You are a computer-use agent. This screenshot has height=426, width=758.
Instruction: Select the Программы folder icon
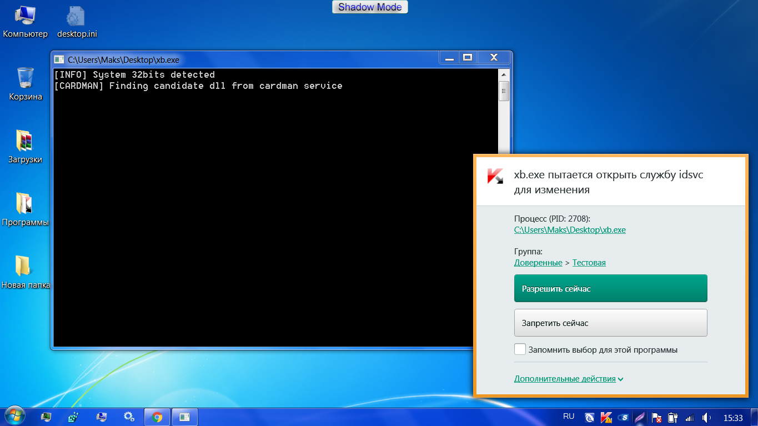pos(26,210)
